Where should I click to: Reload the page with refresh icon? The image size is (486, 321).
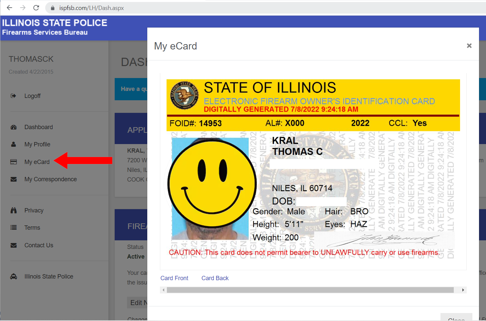36,8
